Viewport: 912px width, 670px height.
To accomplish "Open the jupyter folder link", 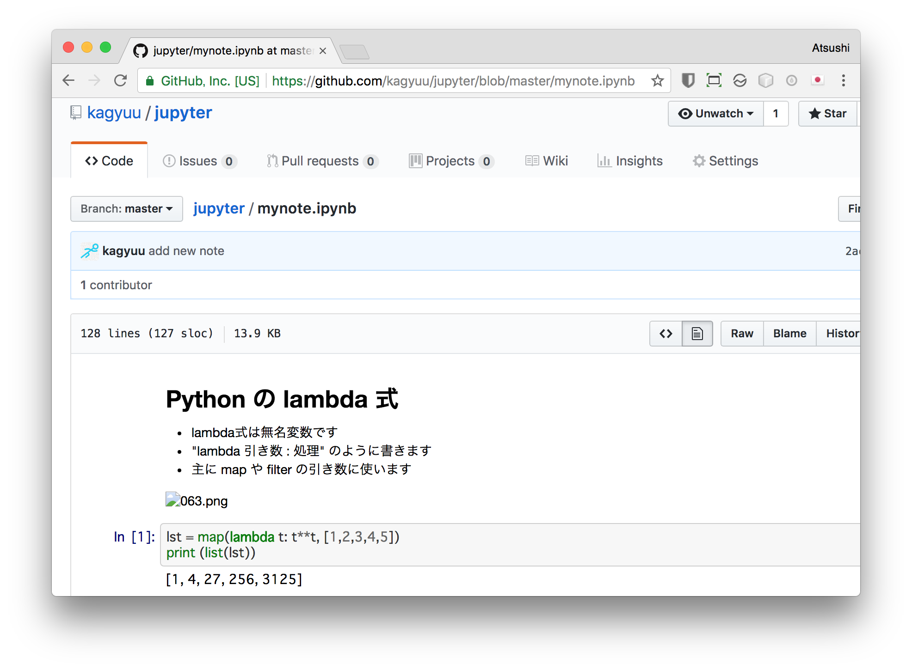I will [219, 208].
